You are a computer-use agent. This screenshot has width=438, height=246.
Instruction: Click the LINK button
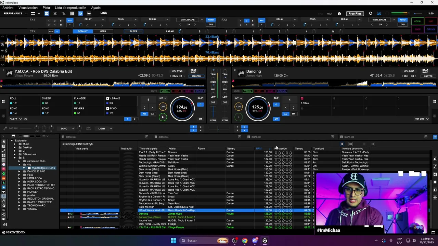(x=104, y=13)
